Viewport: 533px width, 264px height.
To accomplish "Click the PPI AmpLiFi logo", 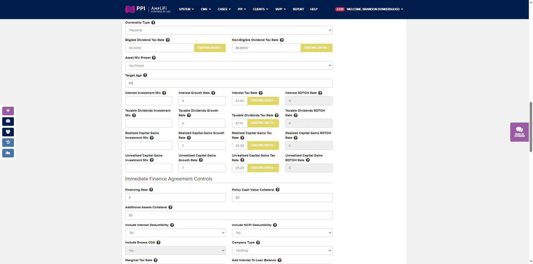I will pyautogui.click(x=148, y=9).
